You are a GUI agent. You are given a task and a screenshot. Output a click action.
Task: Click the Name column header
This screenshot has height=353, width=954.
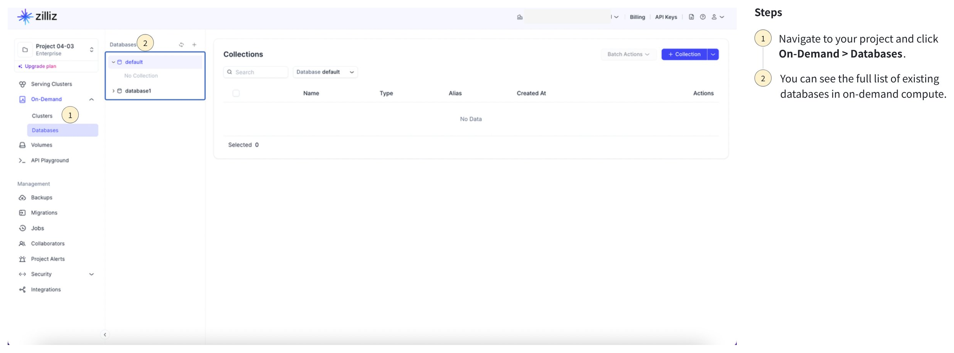[x=311, y=93]
